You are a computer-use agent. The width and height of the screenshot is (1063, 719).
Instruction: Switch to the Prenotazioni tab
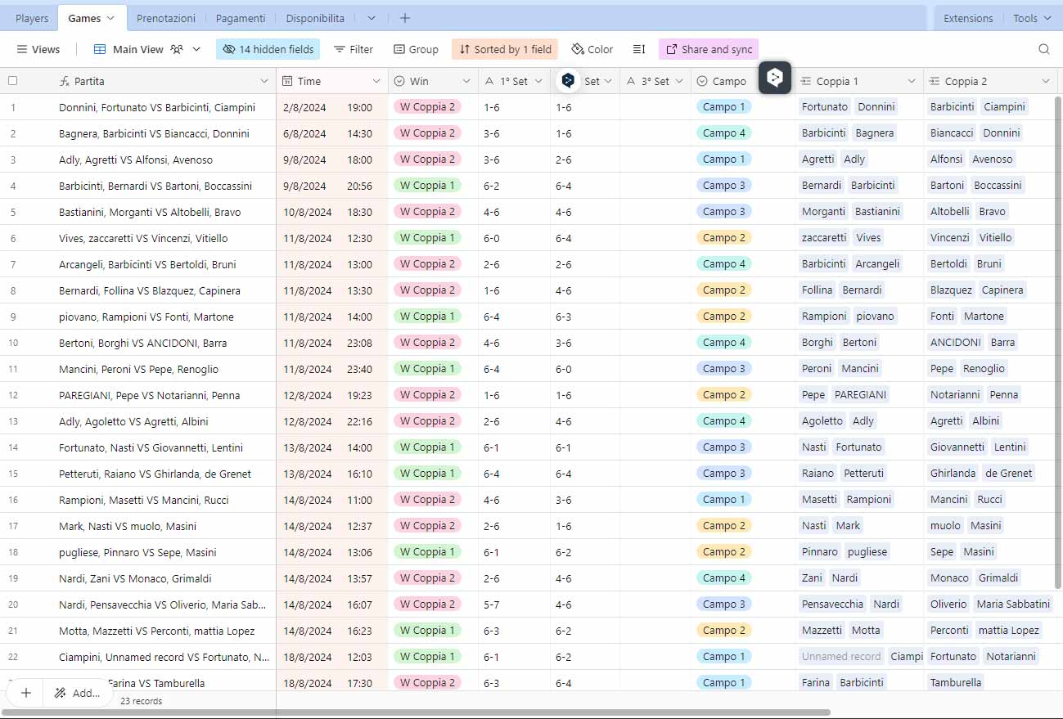(x=166, y=18)
